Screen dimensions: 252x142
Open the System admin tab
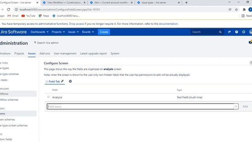[x=115, y=54]
